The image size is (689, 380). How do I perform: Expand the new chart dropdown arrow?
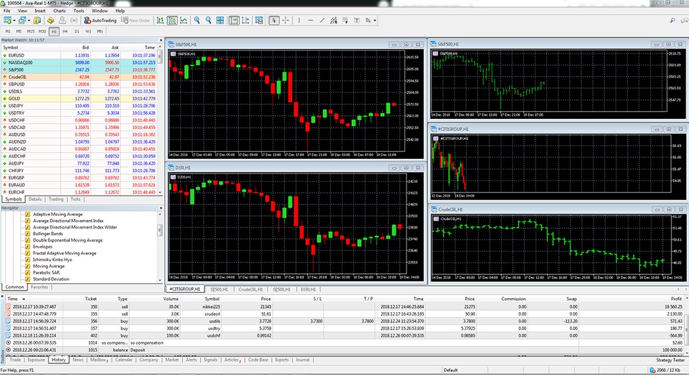tap(14, 21)
